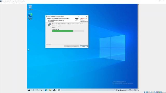166x93 pixels.
Task: Click the installer icon in dialog title bar
Action: pos(46,16)
